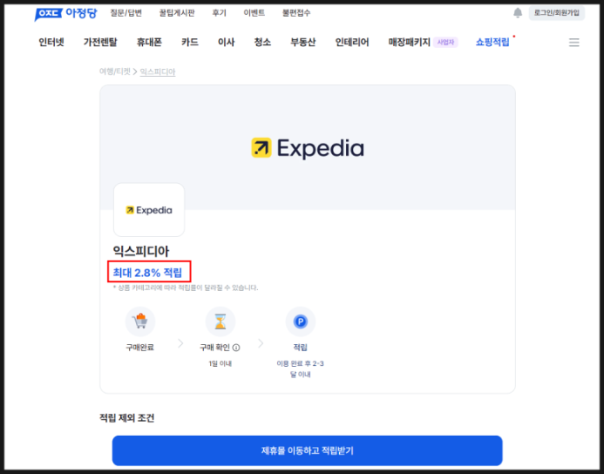
Task: Click the 익스피디아 breadcrumb link
Action: 158,71
